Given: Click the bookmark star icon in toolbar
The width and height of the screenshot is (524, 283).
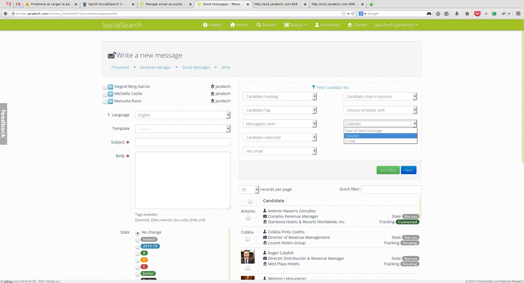Looking at the screenshot, I should [x=438, y=14].
